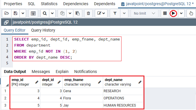
Task: Click the cell containing Jay
Action: point(83,105)
